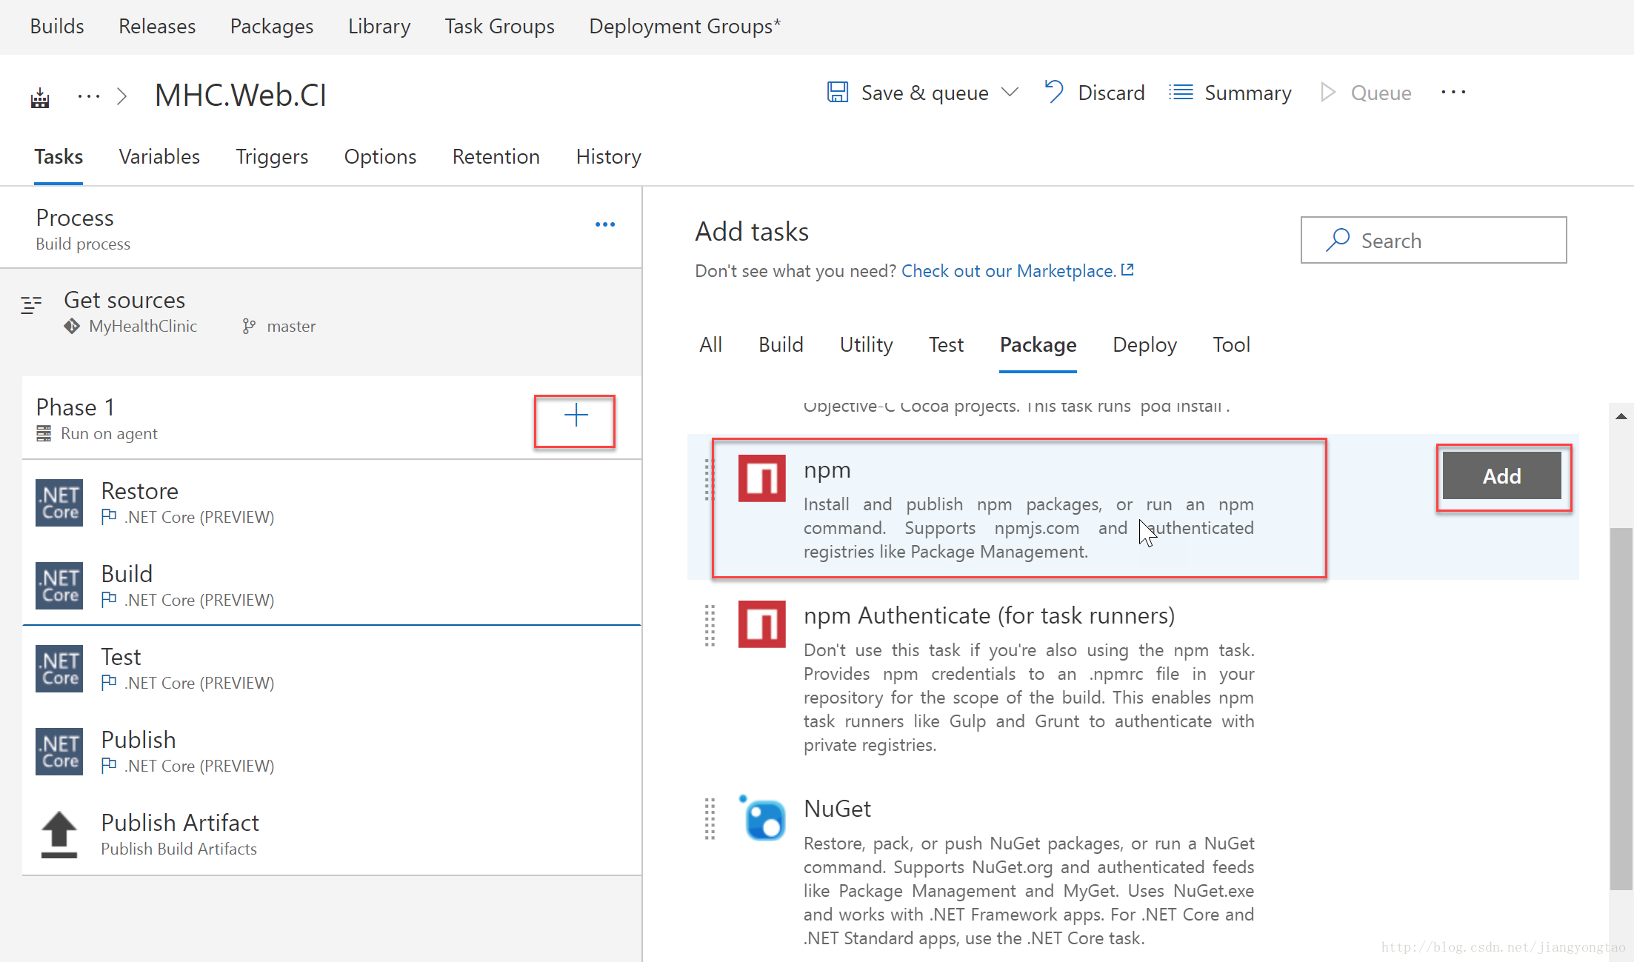The height and width of the screenshot is (962, 1634).
Task: Select the Publish Artifact upload arrow icon
Action: pos(59,835)
